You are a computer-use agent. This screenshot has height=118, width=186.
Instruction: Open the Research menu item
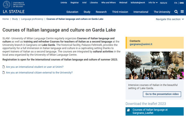click(101, 12)
